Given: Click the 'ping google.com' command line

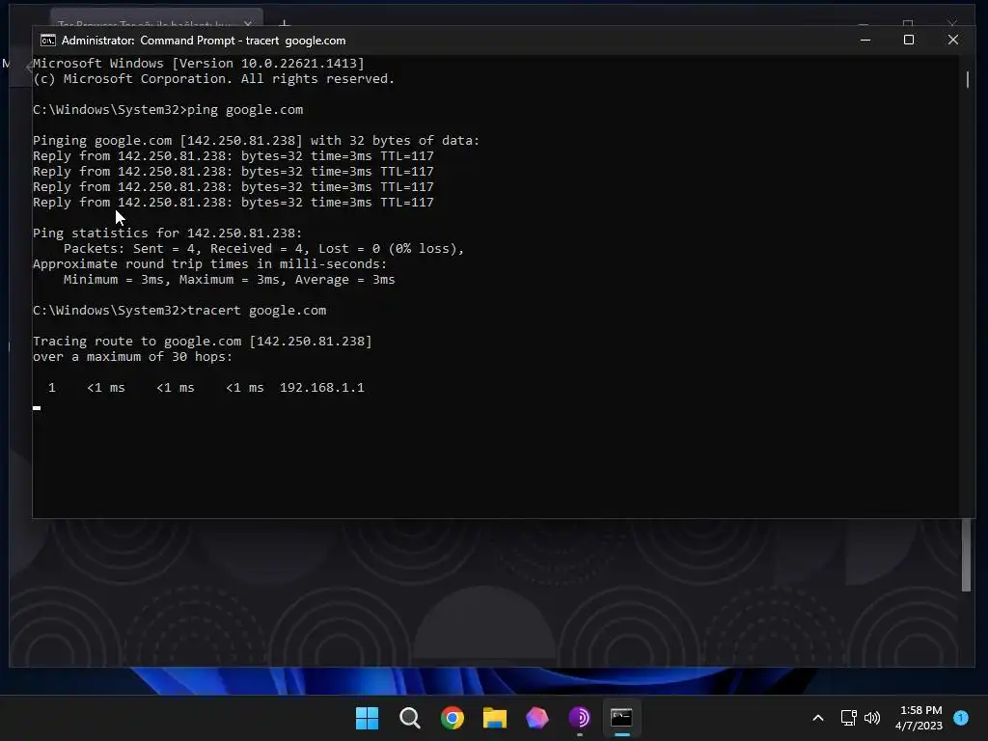Looking at the screenshot, I should tap(168, 110).
